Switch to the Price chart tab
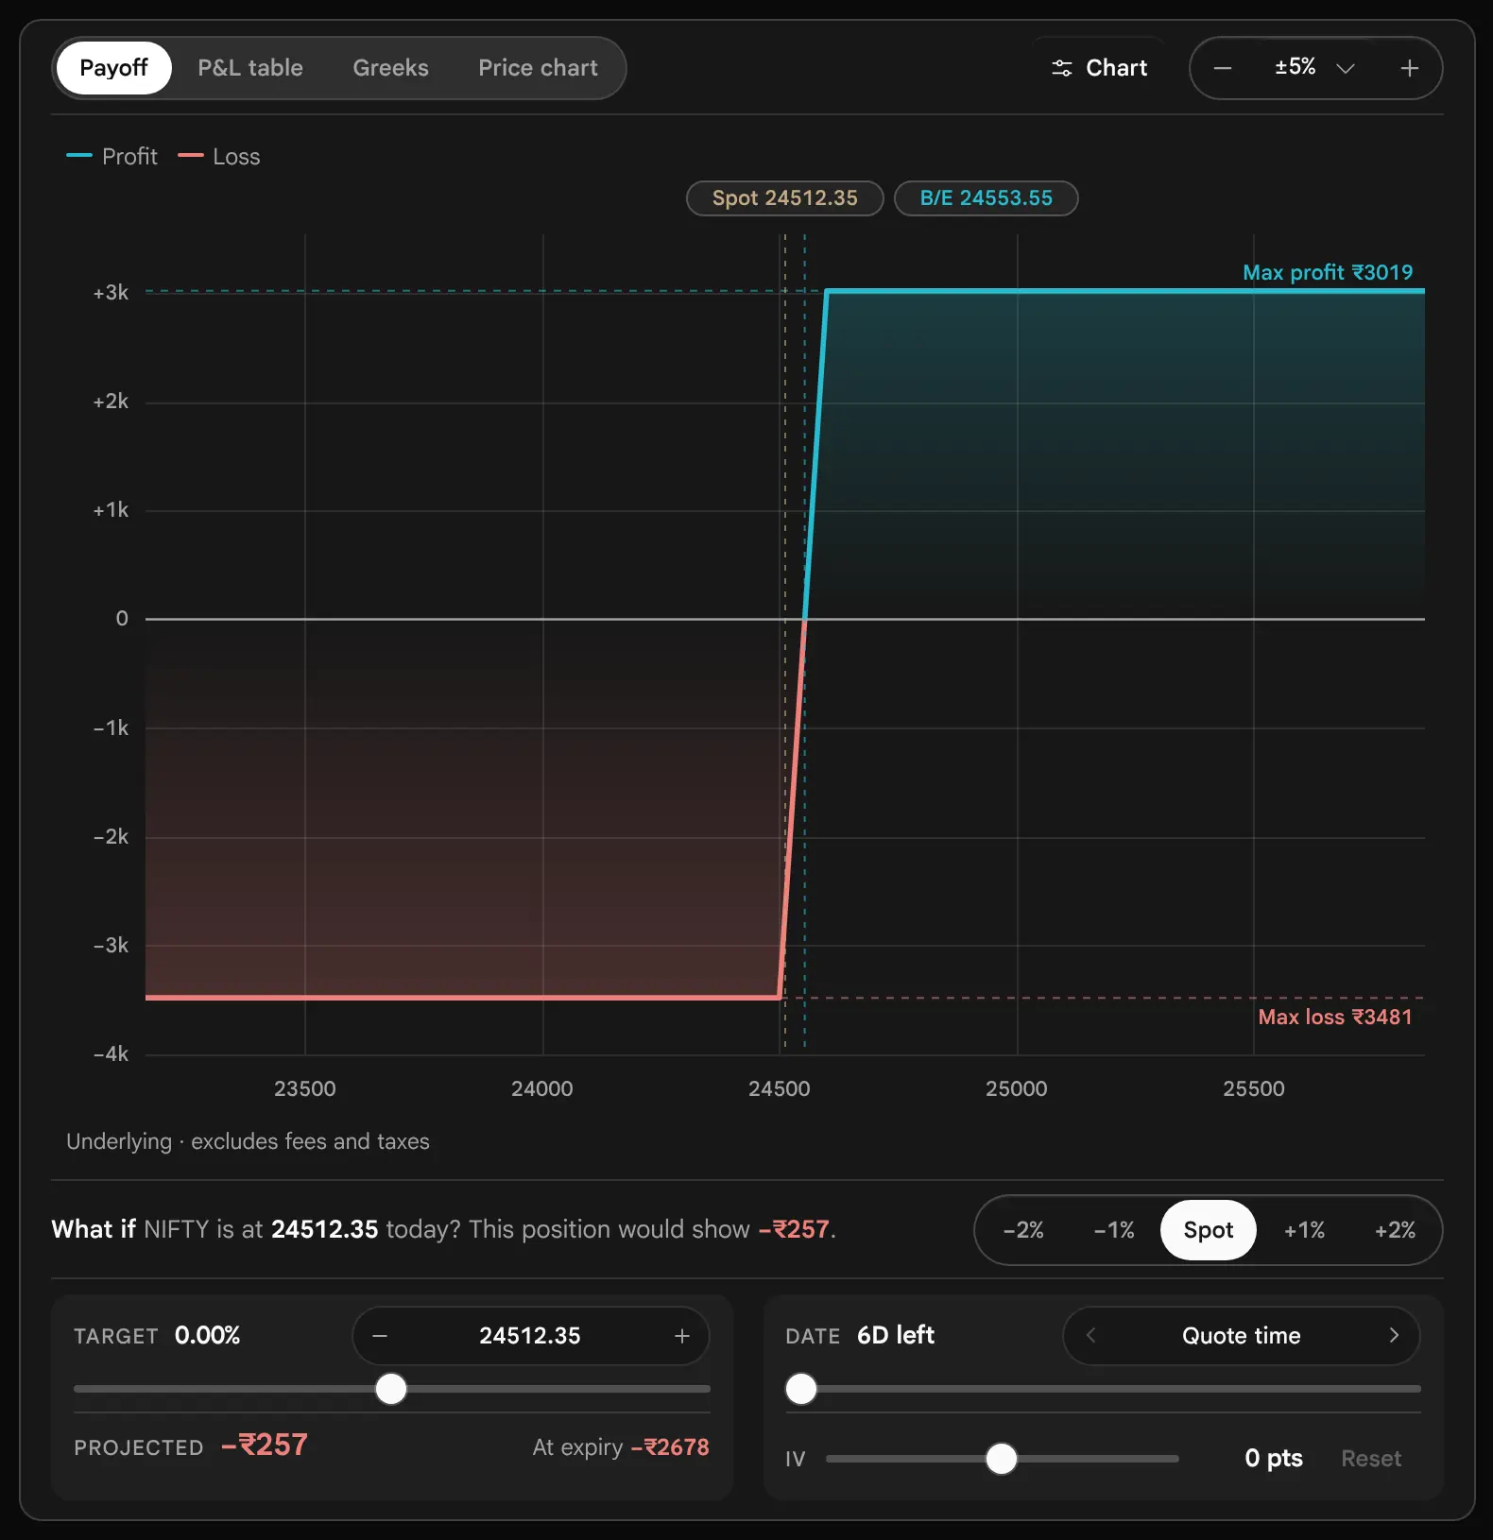Viewport: 1493px width, 1540px height. point(538,68)
